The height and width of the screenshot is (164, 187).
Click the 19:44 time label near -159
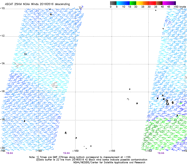pos(66,153)
